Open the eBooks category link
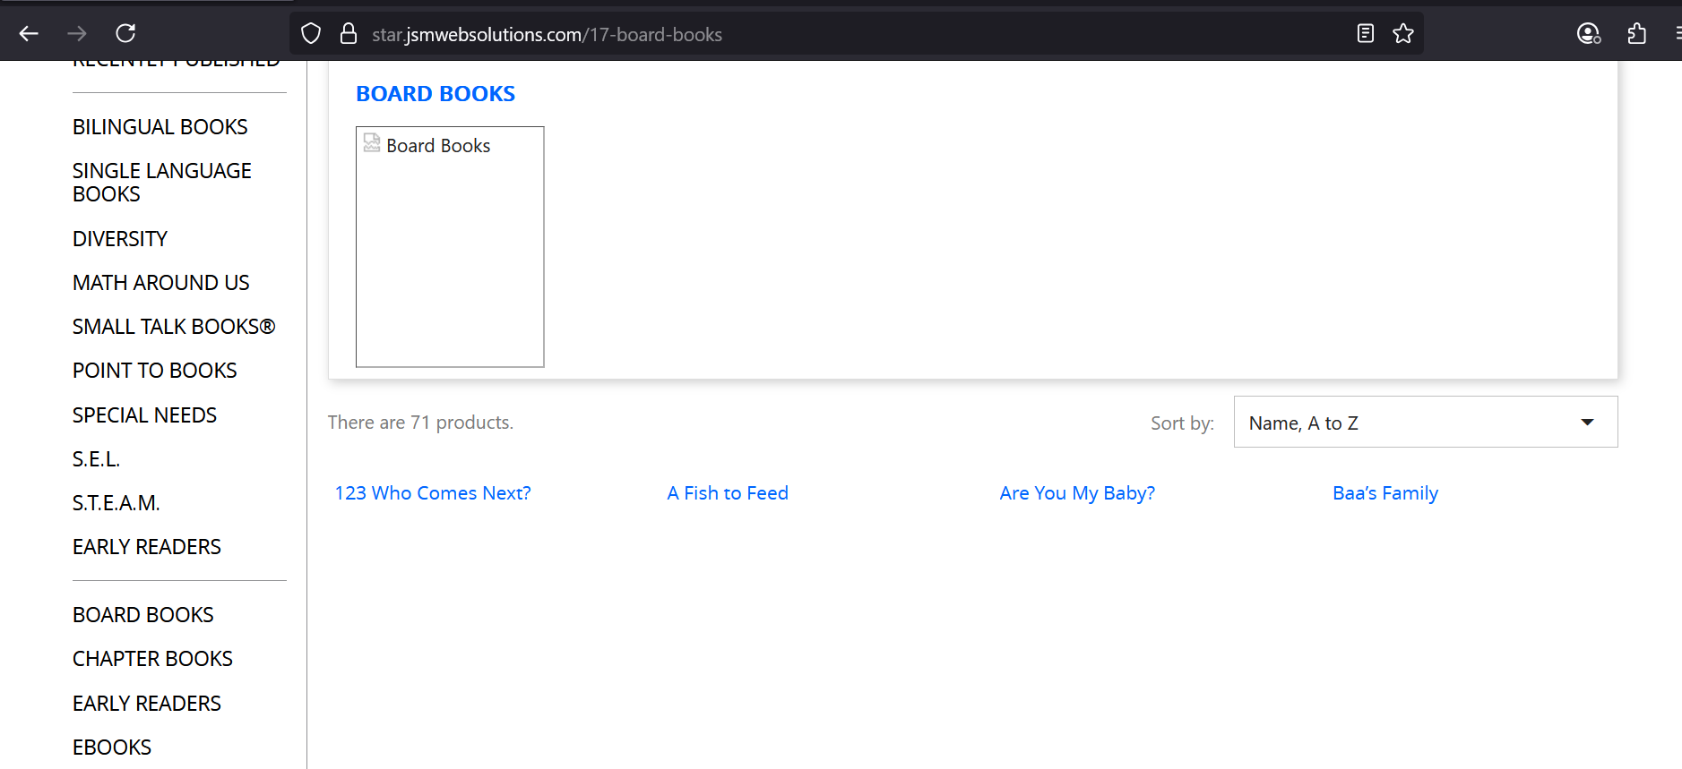 pyautogui.click(x=112, y=748)
